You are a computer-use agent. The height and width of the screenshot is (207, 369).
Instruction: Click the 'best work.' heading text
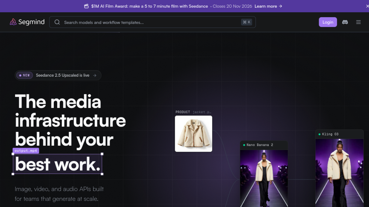58,164
